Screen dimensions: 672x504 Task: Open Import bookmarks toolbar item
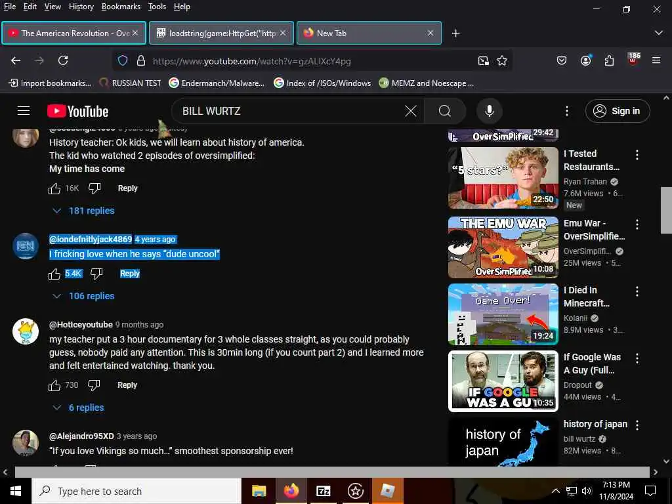(50, 83)
